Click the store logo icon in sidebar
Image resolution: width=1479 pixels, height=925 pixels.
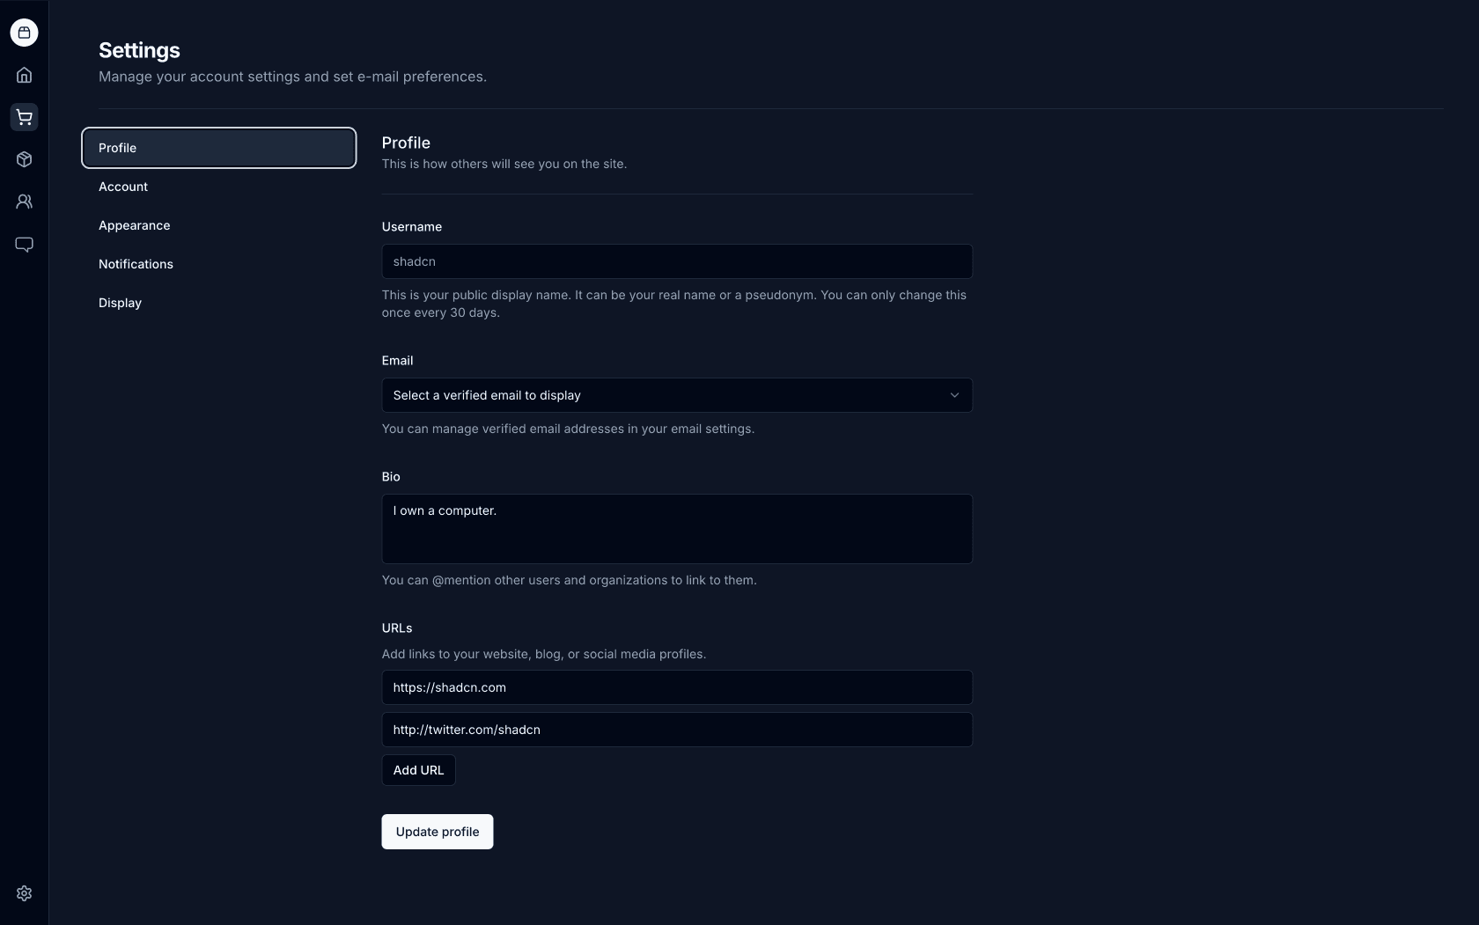pos(24,33)
